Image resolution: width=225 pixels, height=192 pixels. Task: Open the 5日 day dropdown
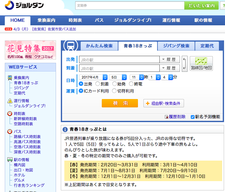click(118, 77)
